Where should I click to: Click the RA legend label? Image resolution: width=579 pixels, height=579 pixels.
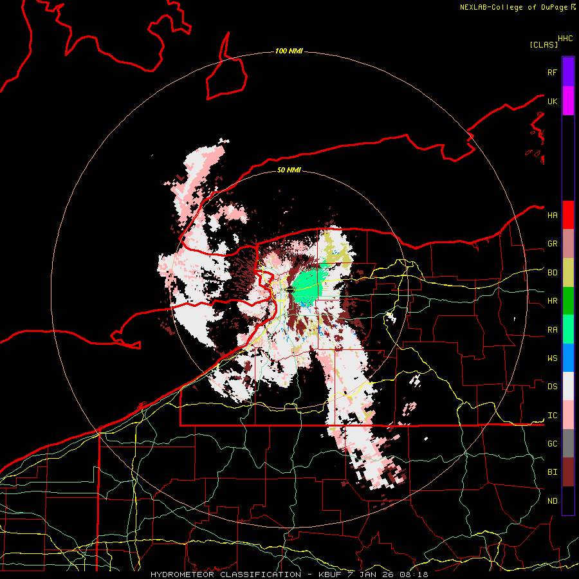[x=552, y=330]
